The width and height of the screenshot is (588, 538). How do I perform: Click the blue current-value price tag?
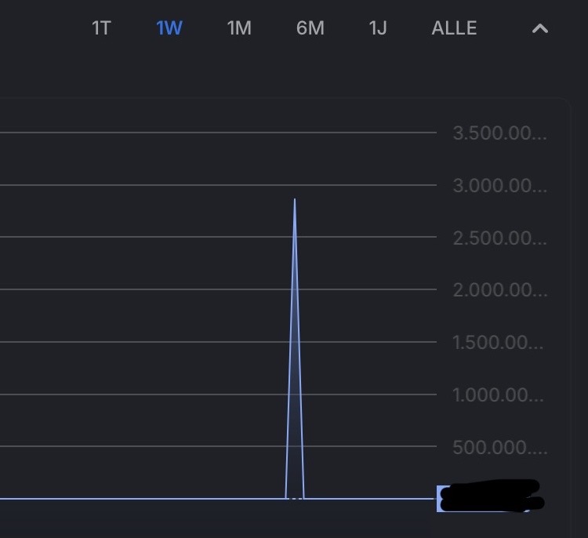click(x=488, y=499)
